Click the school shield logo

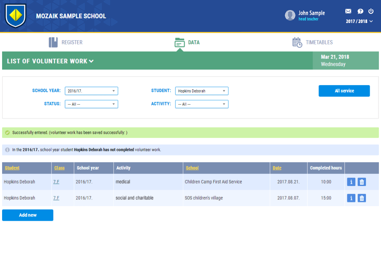coord(16,16)
